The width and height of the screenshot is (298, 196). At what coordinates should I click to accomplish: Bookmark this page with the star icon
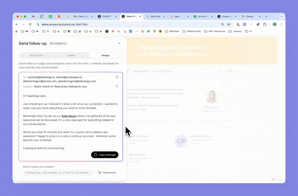click(229, 24)
